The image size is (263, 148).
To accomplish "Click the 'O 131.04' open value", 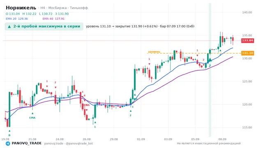I will 13,14.
